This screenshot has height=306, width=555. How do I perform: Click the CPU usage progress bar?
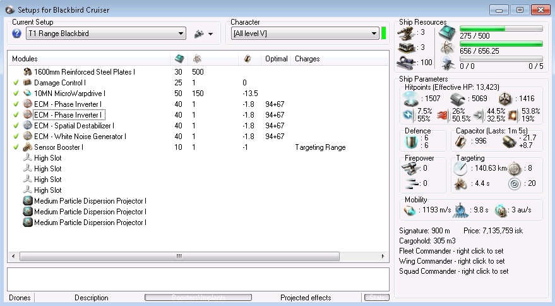[501, 28]
